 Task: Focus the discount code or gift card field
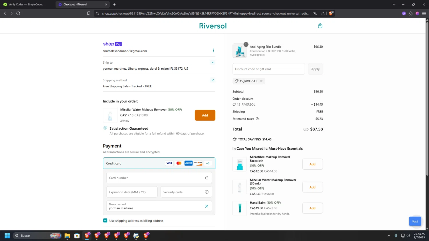pos(269,69)
